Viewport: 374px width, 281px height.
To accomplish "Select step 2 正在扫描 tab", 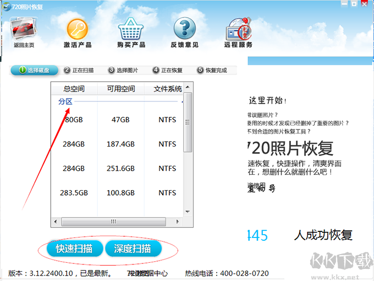I will [79, 71].
